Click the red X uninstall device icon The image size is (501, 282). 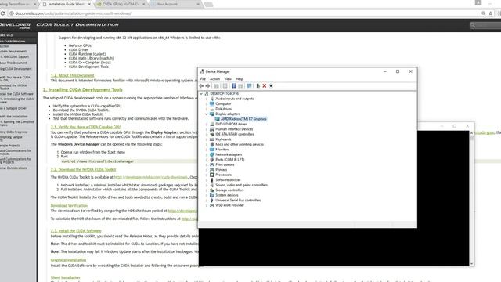click(265, 85)
